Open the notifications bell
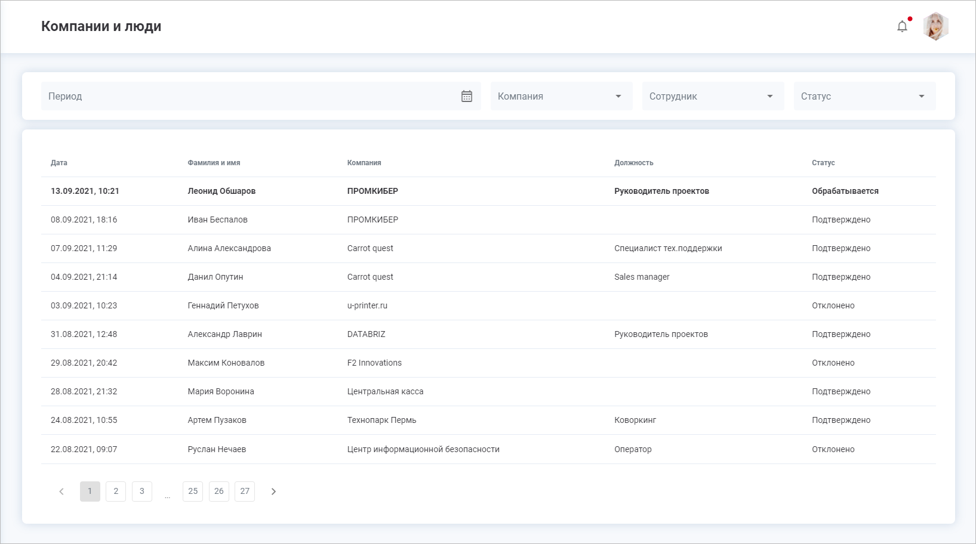 (902, 26)
